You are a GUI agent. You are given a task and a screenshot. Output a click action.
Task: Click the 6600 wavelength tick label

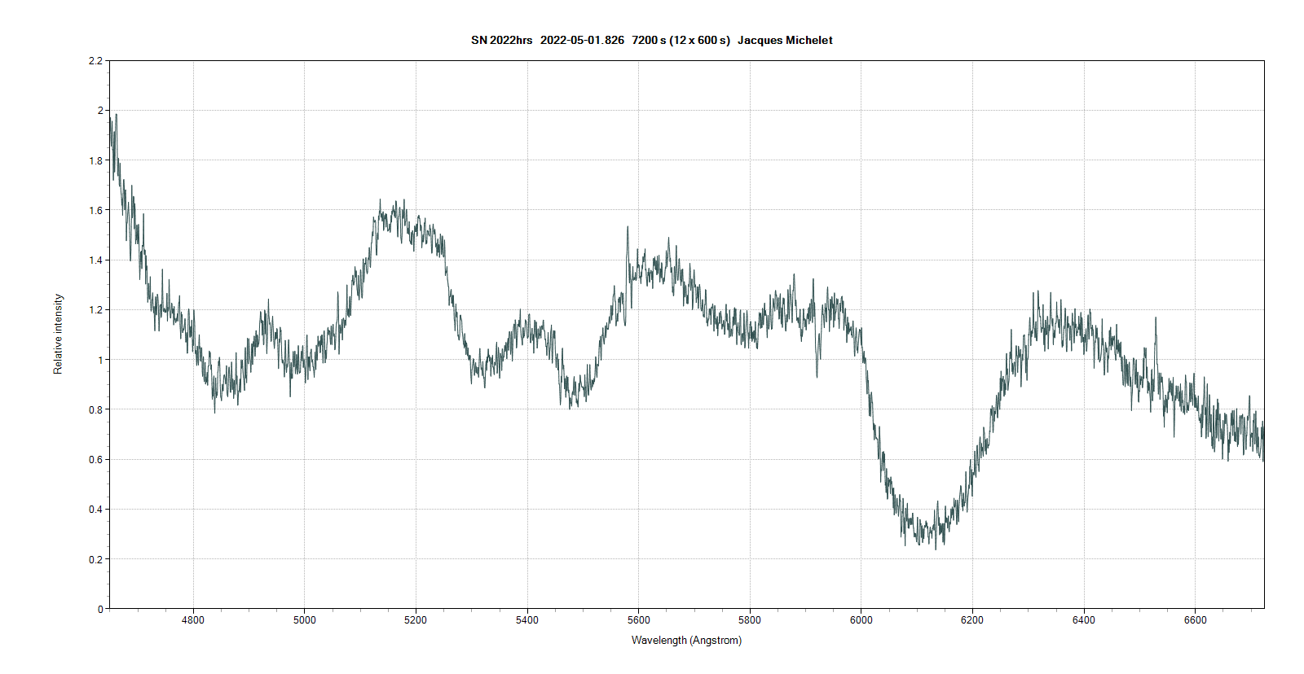point(1195,620)
